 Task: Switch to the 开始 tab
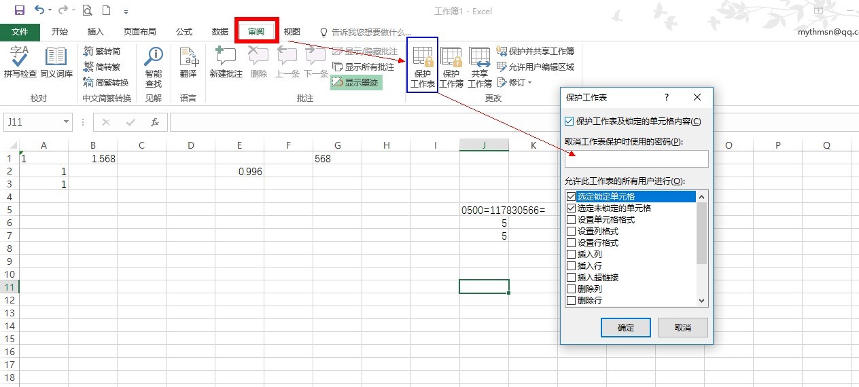pos(60,32)
